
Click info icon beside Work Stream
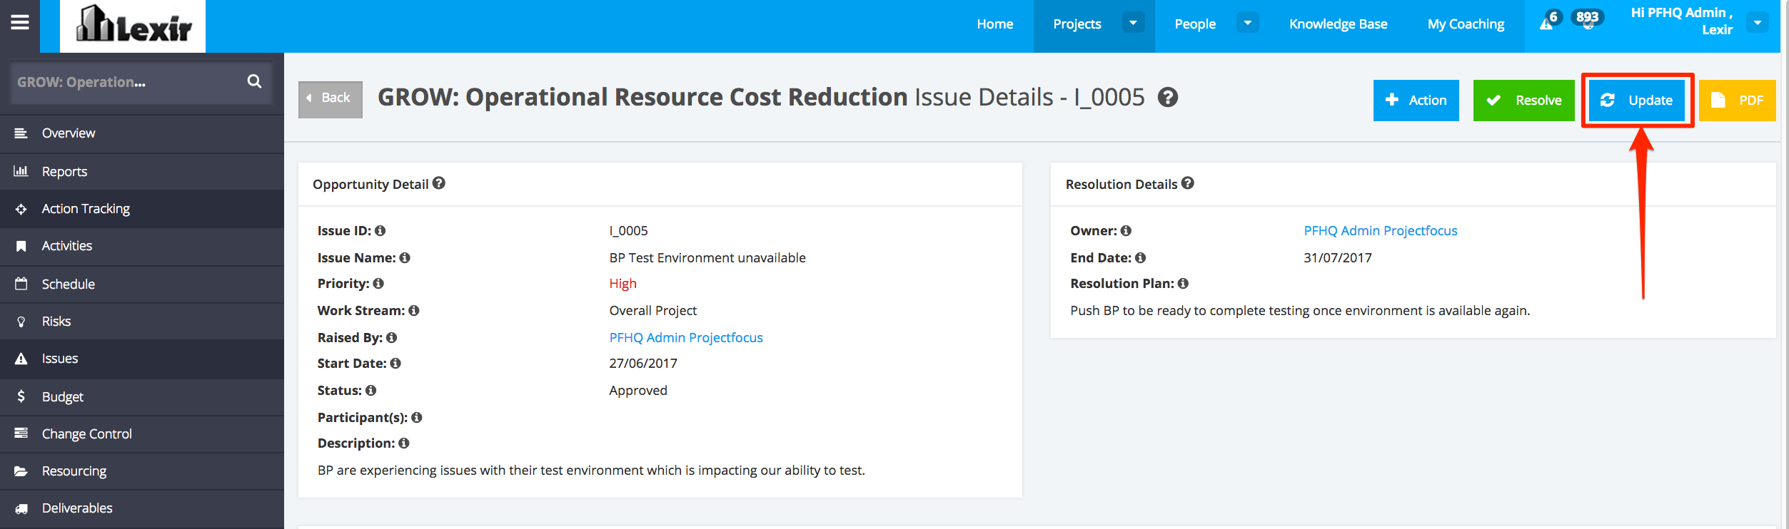[414, 310]
